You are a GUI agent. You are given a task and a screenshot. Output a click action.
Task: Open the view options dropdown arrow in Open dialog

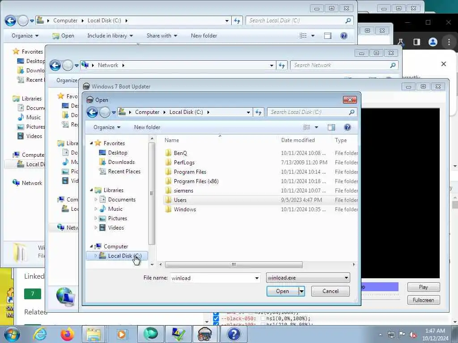click(316, 127)
